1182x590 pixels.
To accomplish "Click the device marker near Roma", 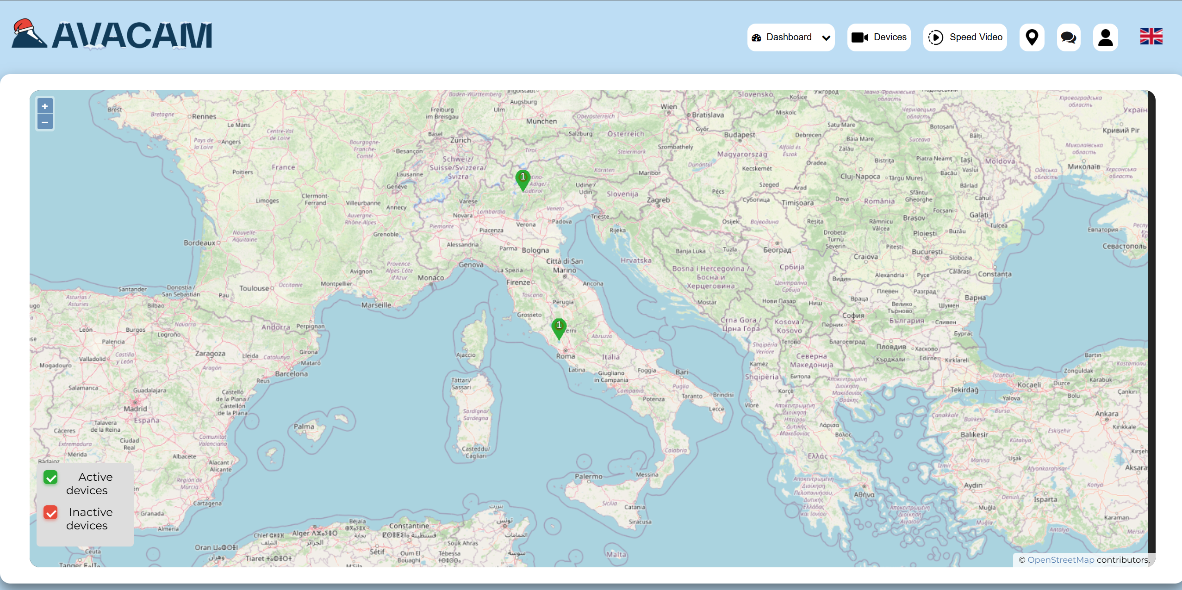I will coord(559,328).
